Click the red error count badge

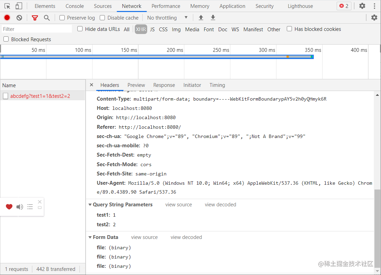coord(344,6)
